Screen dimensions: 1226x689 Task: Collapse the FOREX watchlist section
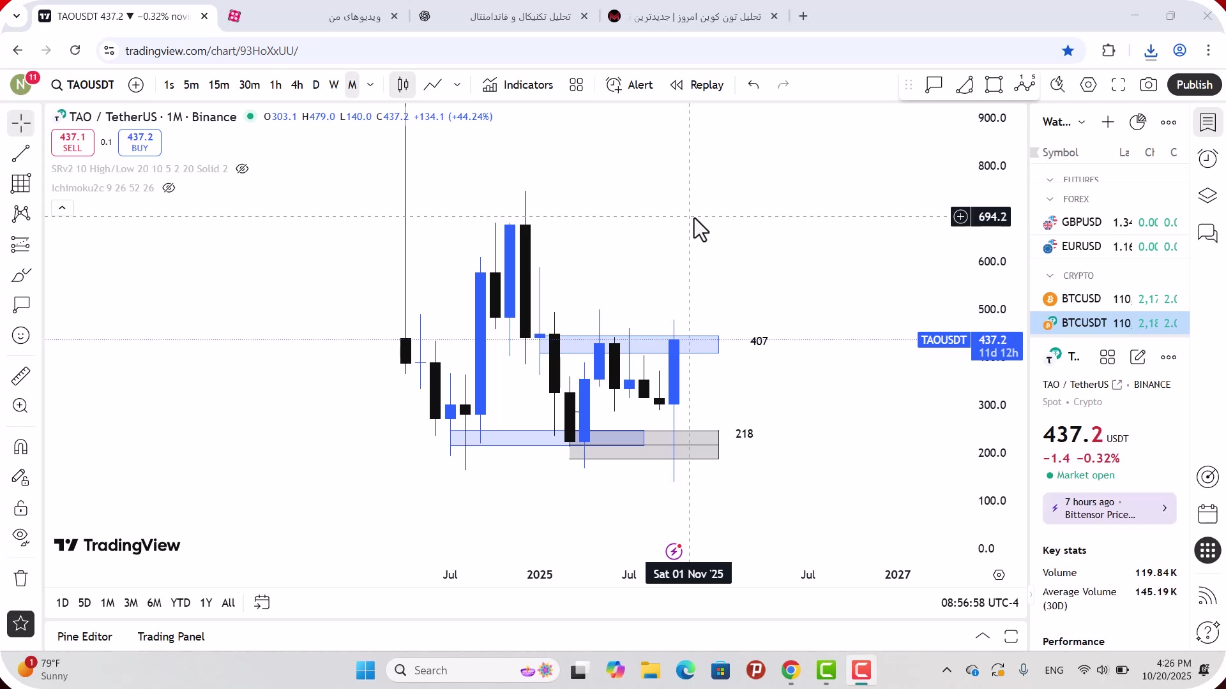1050,199
